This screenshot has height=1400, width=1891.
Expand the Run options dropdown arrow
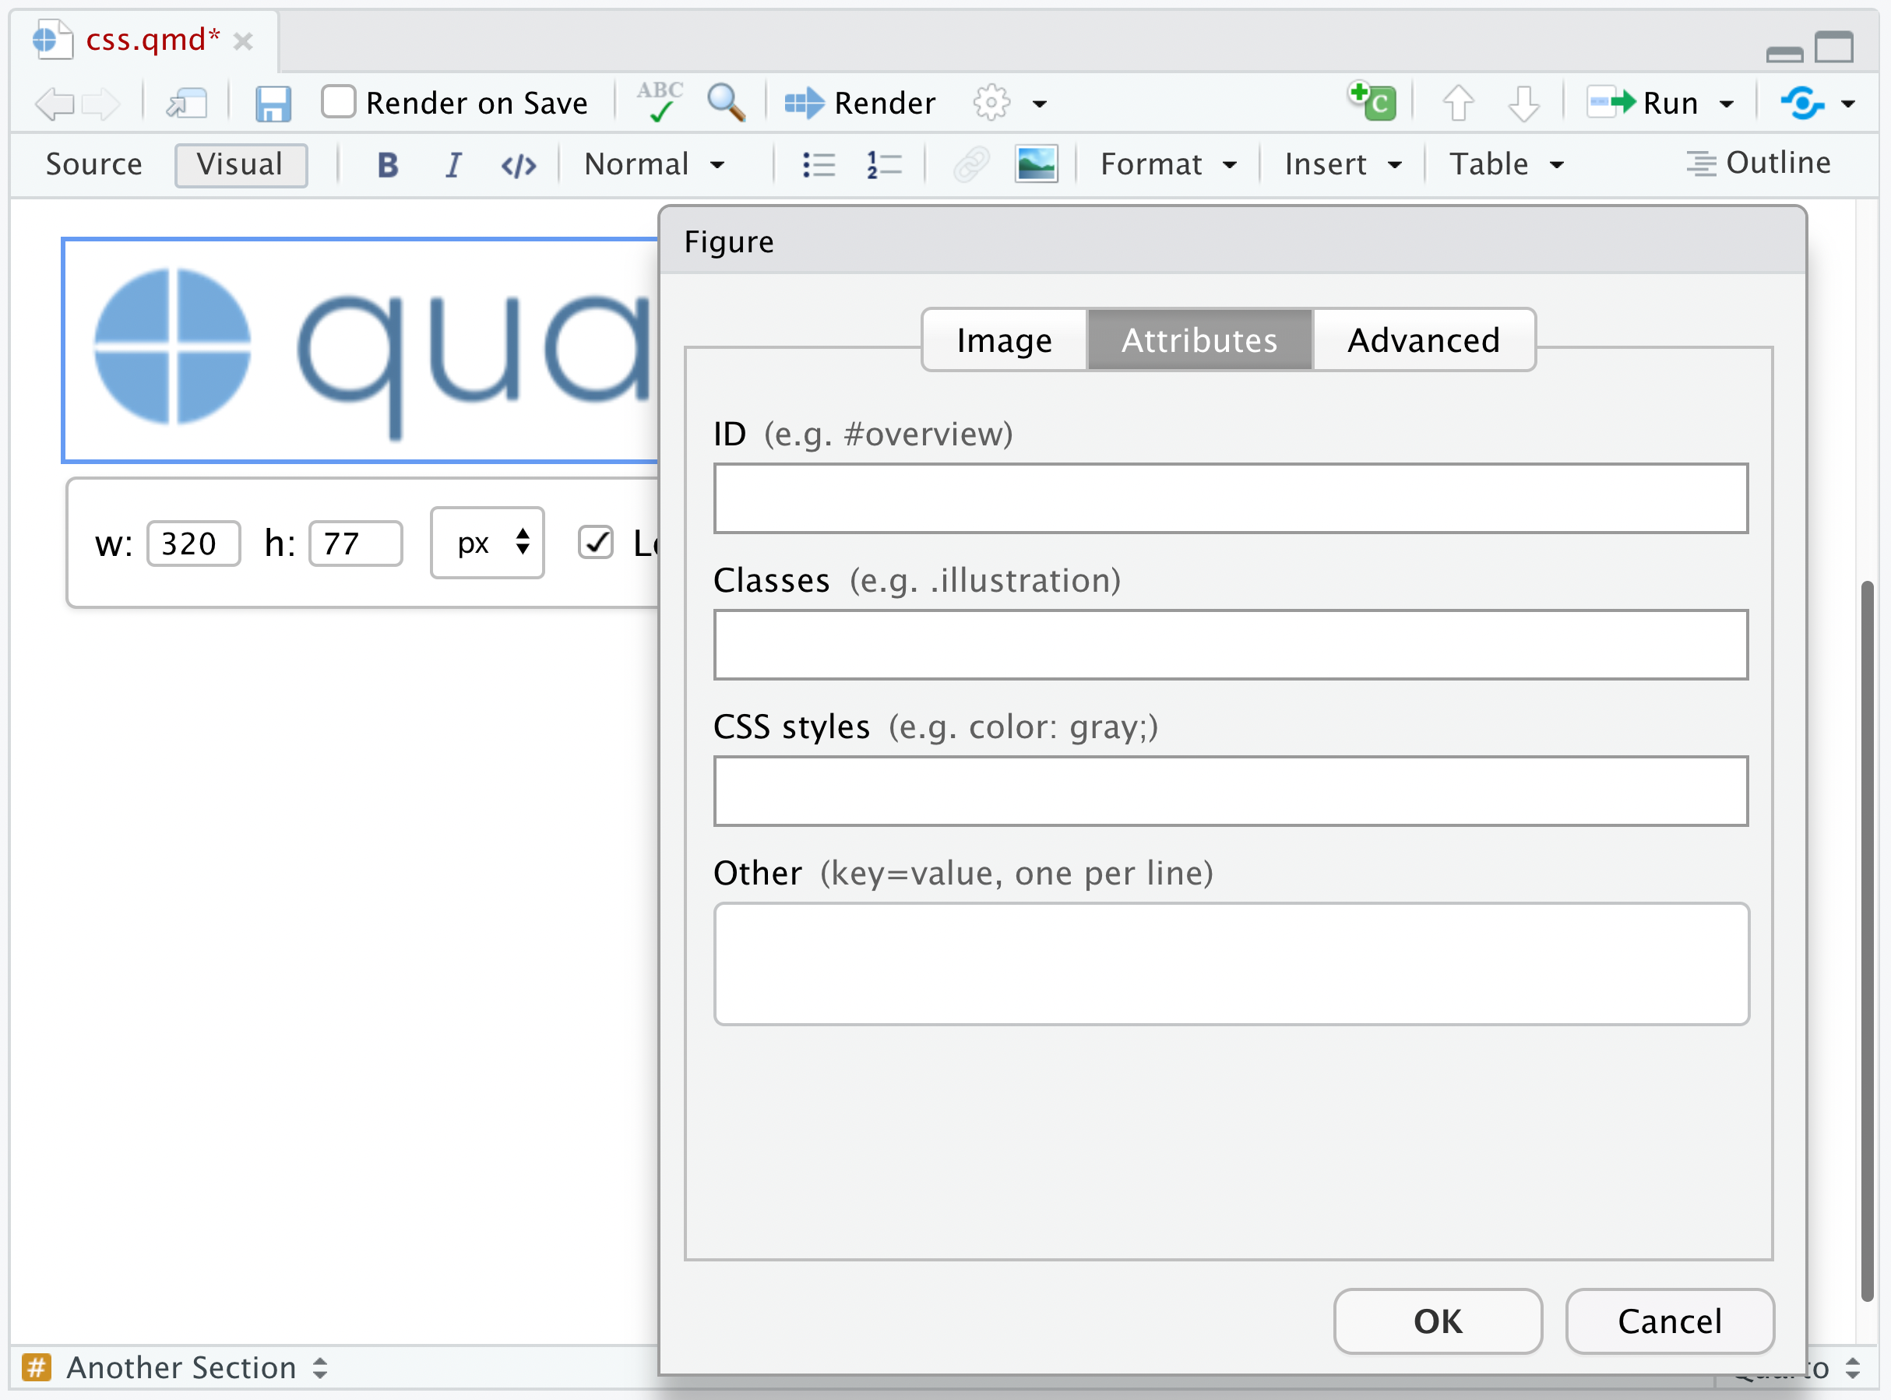coord(1727,104)
